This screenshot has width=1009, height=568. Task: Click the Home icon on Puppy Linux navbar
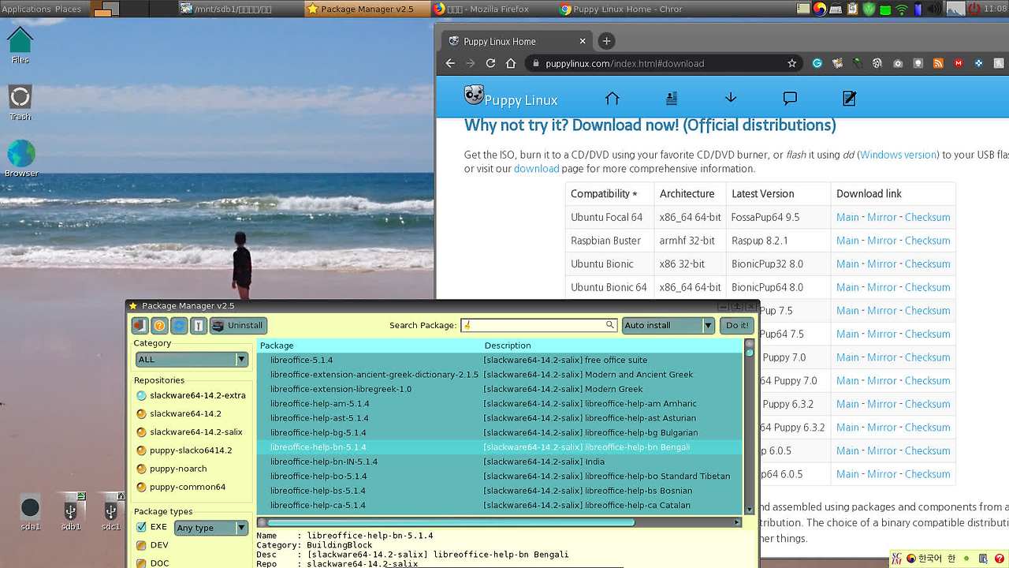tap(611, 97)
